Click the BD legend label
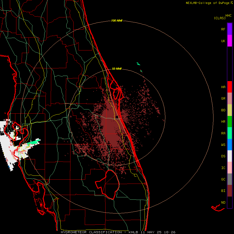Image resolution: width=234 pixels, height=234 pixels. (223, 110)
